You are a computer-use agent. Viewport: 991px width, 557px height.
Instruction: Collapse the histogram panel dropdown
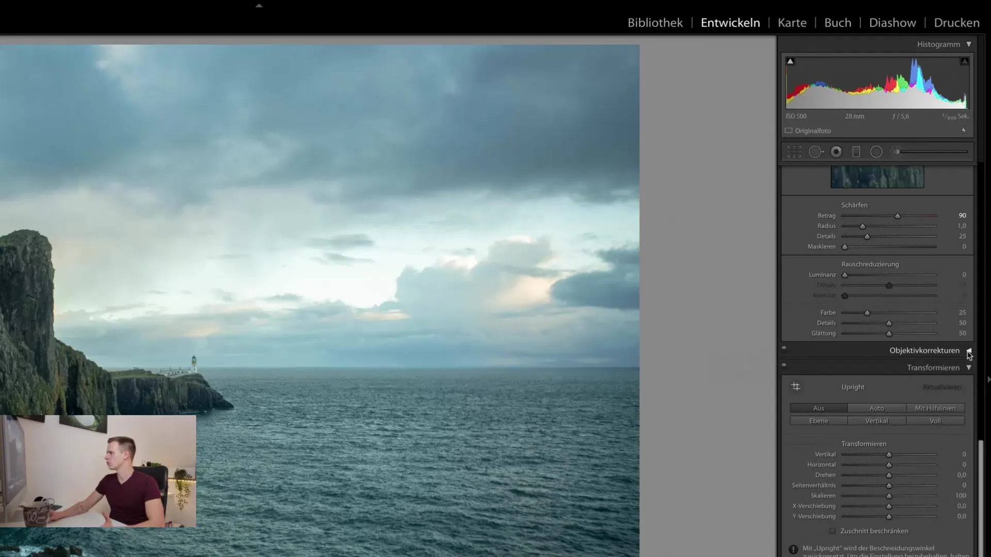[969, 44]
